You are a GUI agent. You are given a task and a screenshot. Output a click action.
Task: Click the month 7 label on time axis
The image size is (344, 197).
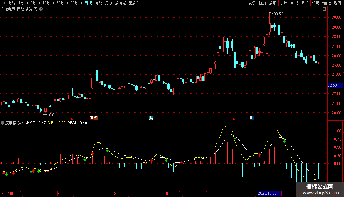[58, 193]
